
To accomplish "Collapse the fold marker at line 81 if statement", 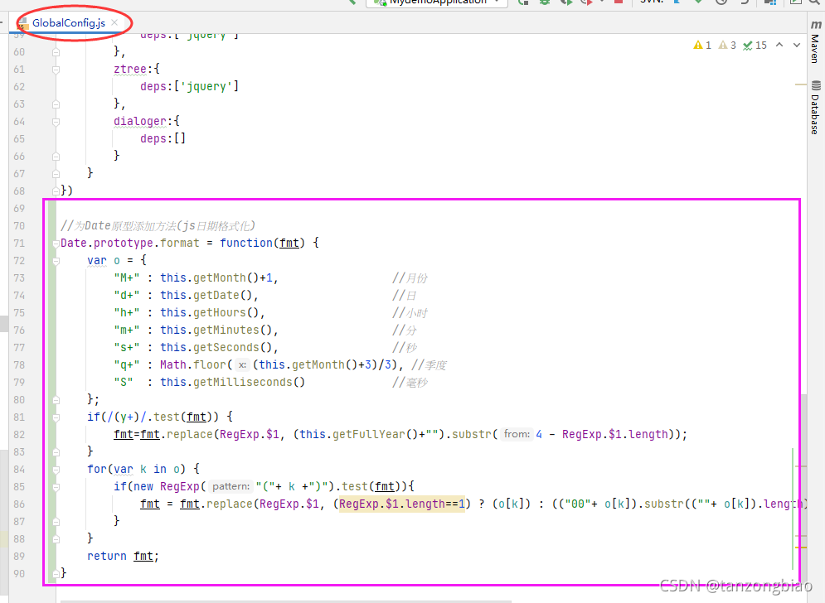I will tap(56, 417).
